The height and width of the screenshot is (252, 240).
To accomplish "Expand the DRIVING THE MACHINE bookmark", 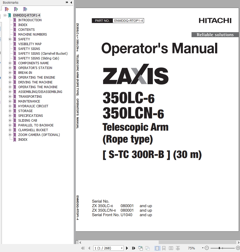I will 10,82.
